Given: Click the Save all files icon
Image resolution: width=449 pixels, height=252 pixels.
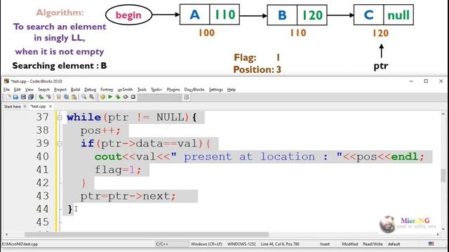Looking at the screenshot, I should [31, 97].
